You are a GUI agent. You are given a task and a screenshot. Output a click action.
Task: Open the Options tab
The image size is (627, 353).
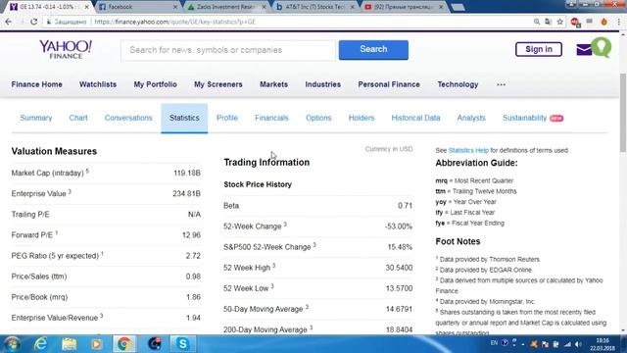(x=318, y=118)
